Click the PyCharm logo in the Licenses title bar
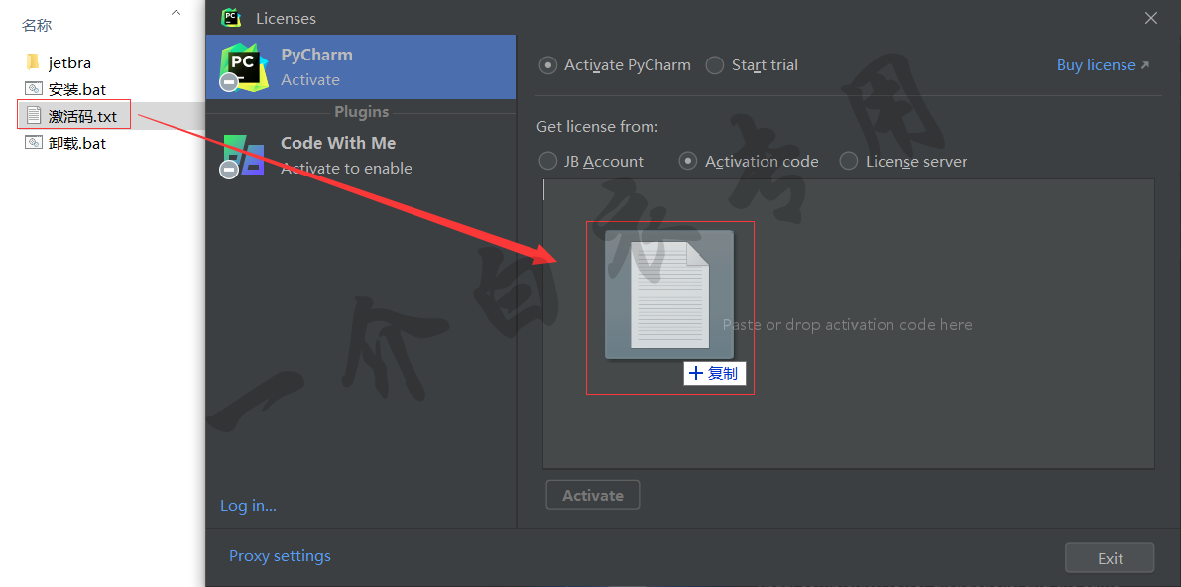 point(231,17)
